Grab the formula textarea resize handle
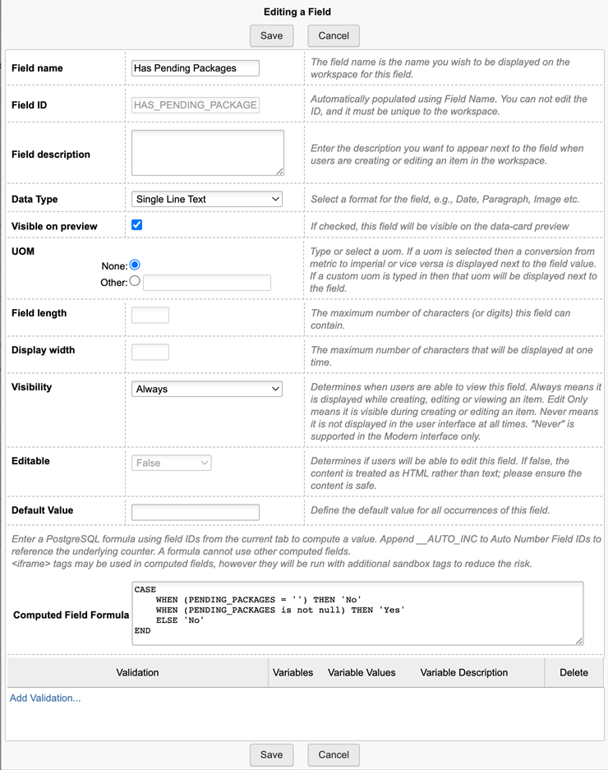 [x=579, y=640]
